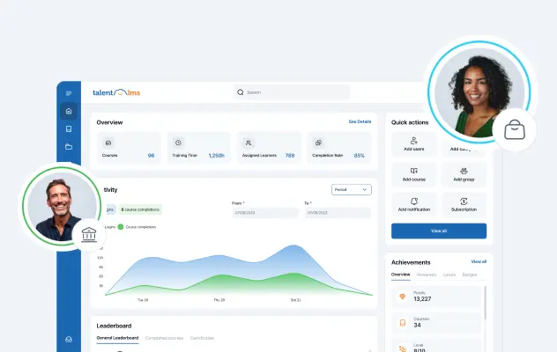
Task: Click the Add course quick action
Action: 414,174
